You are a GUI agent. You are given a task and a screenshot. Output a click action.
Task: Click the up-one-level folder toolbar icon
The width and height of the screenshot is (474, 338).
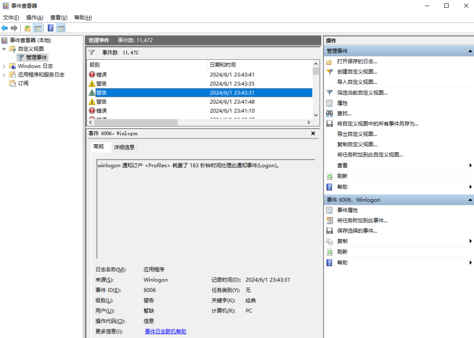(x=28, y=29)
